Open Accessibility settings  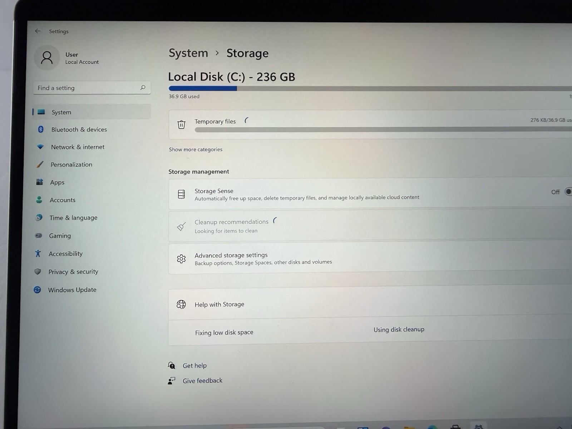tap(65, 253)
